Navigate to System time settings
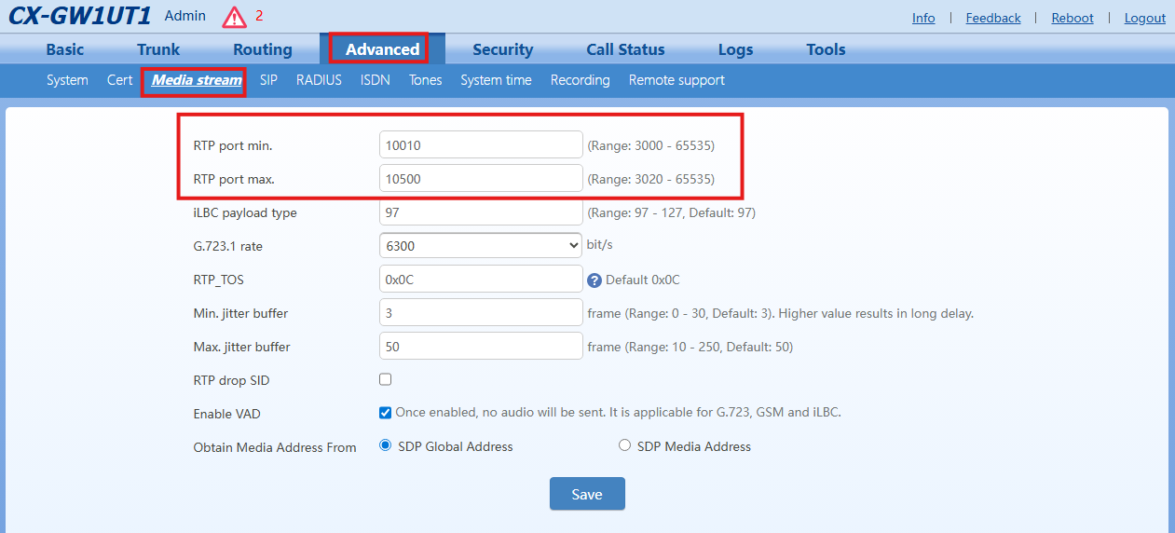Image resolution: width=1175 pixels, height=533 pixels. click(x=496, y=80)
